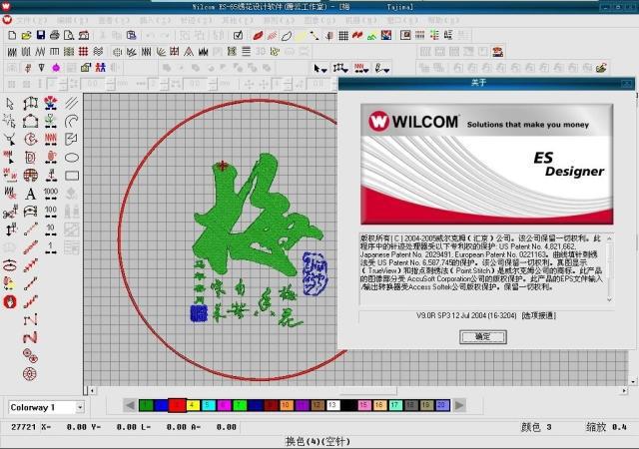Viewport: 639px width, 449px height.
Task: Click the red circular wheel icon at toolbox bottom
Action: tap(30, 373)
